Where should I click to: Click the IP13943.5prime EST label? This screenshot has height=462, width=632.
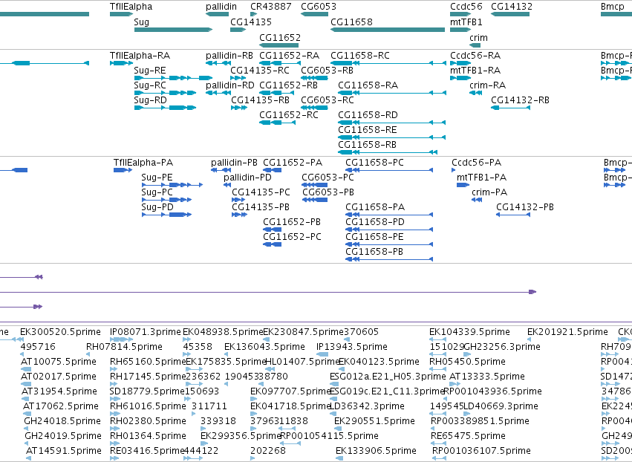[352, 347]
